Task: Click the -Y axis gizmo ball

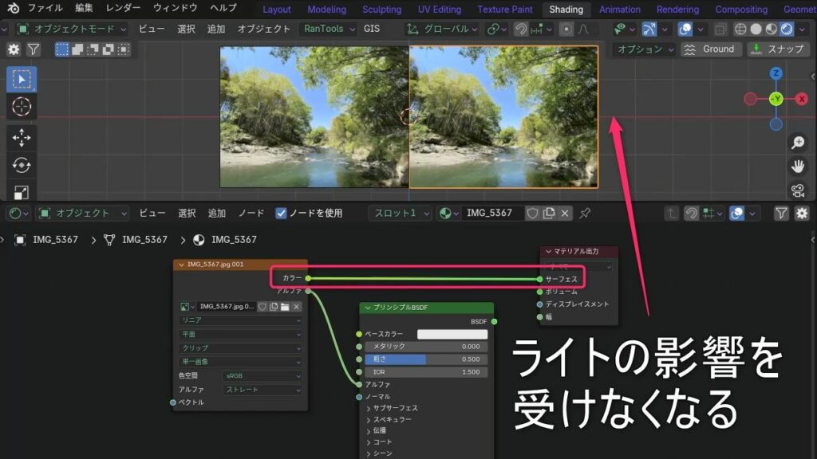Action: (776, 98)
